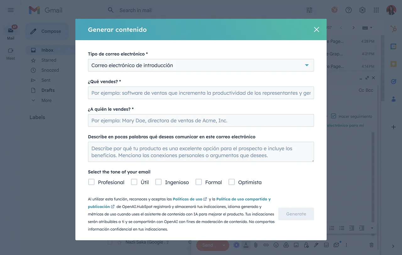
Task: Expand the More section in sidebar
Action: coord(46,100)
